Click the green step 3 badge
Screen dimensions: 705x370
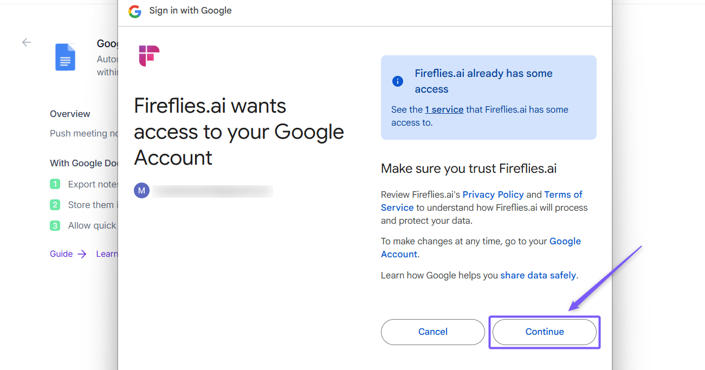(x=55, y=225)
